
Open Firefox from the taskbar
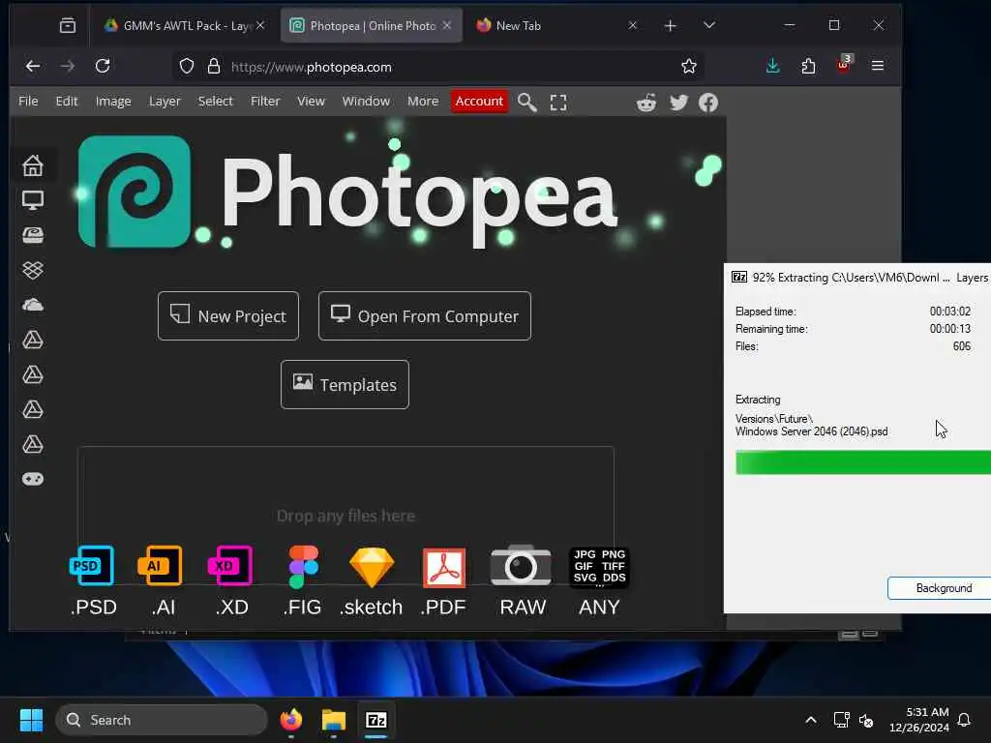tap(291, 720)
